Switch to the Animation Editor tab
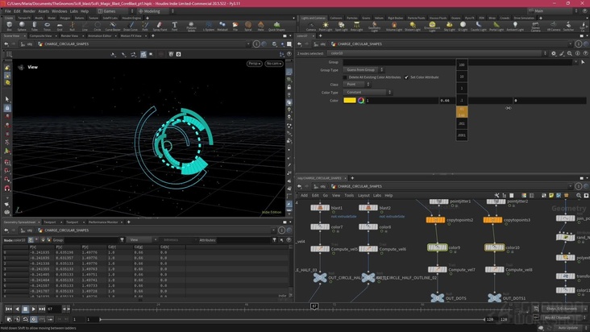 [100, 35]
